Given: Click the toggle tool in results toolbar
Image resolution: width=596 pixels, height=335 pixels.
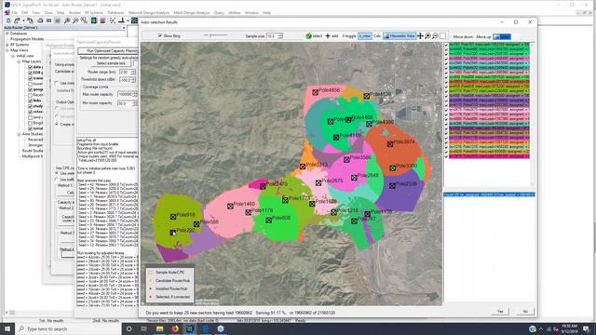Looking at the screenshot, I should 349,36.
